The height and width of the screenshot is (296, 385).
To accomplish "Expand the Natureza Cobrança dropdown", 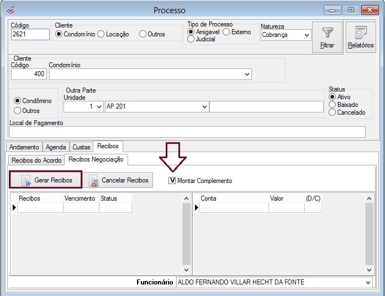I will (307, 35).
